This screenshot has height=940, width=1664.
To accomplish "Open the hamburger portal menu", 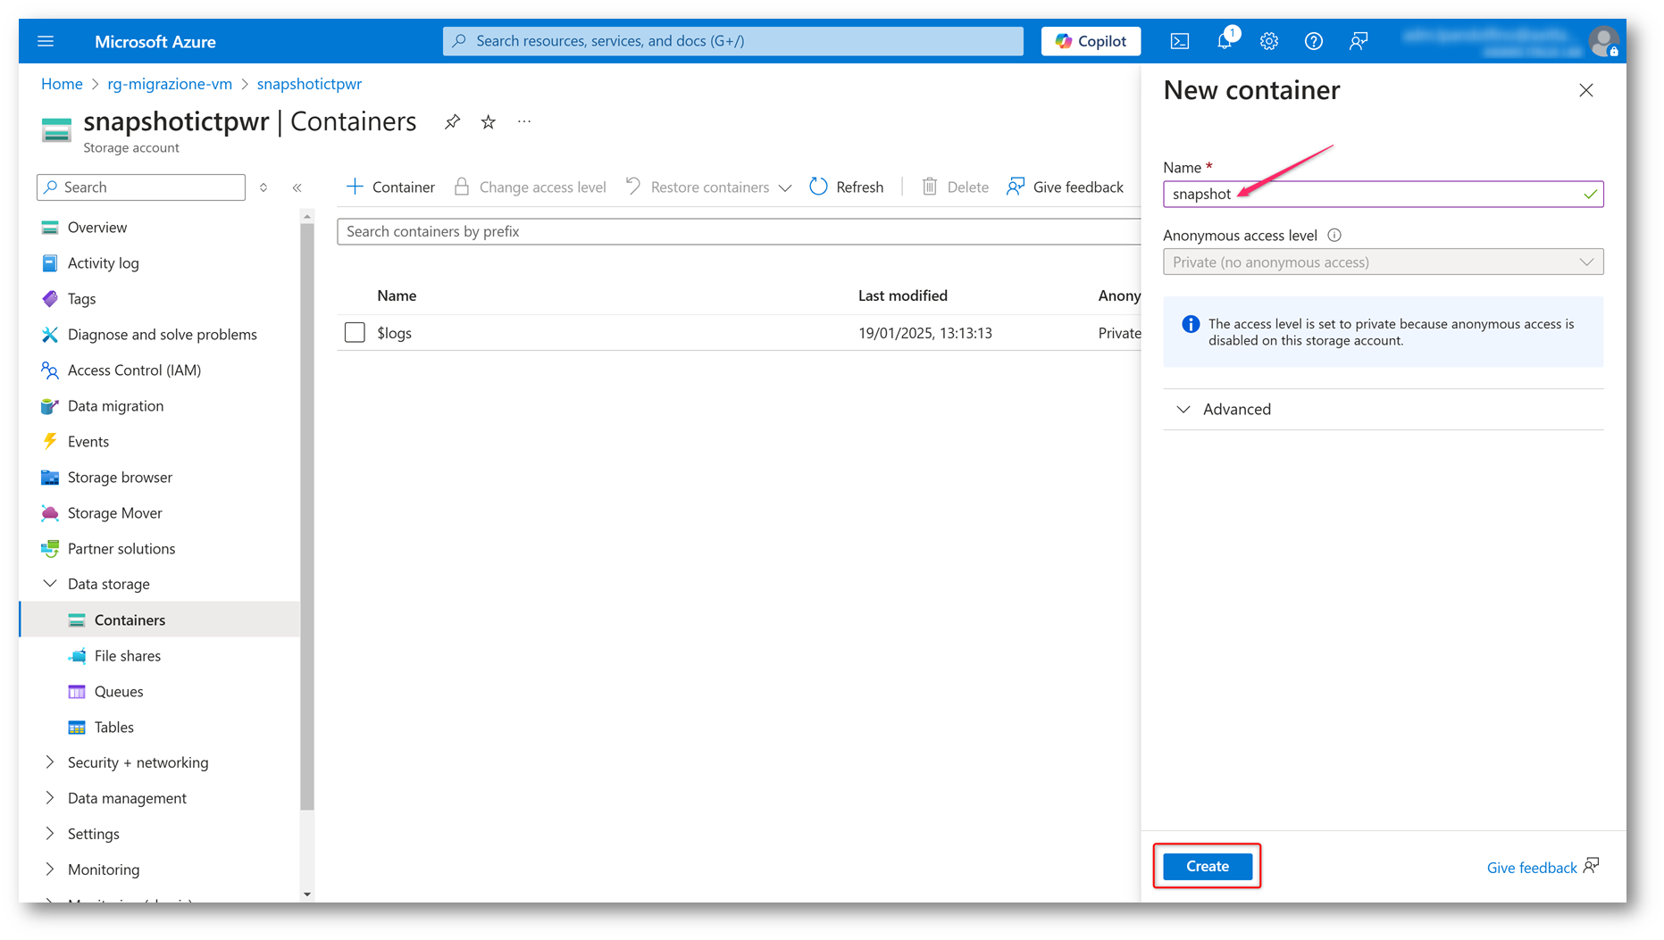I will point(46,41).
